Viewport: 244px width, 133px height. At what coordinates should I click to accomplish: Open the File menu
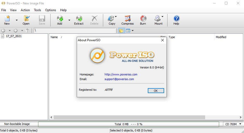tap(4, 10)
